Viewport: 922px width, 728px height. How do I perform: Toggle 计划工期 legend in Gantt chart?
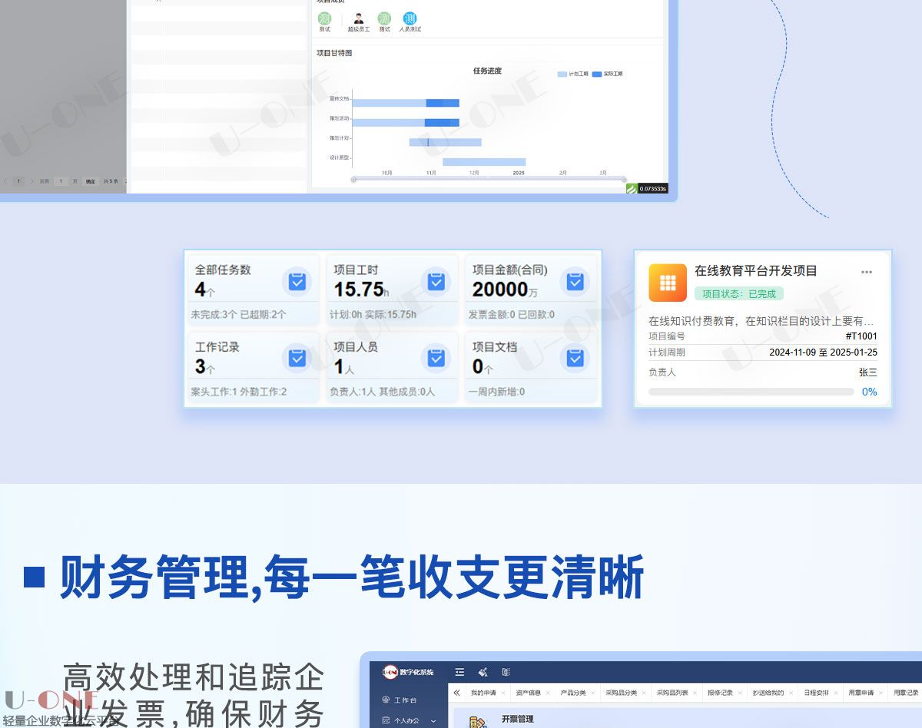click(x=572, y=74)
